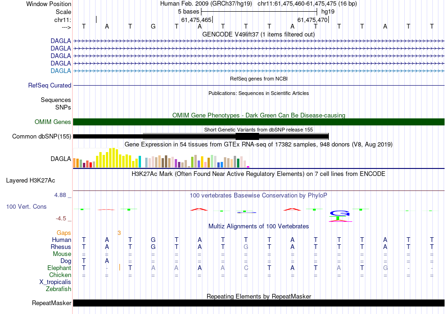
Task: Click the orange Gaps label
Action: pos(64,233)
